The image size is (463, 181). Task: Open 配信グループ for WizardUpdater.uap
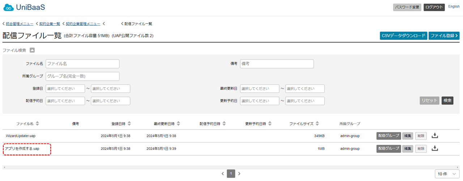point(388,136)
